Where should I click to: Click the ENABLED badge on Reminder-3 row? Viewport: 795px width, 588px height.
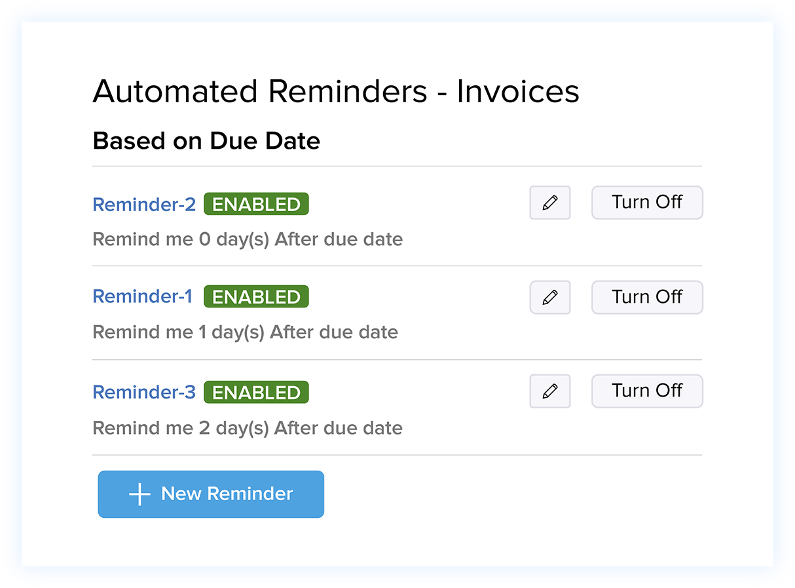click(256, 392)
